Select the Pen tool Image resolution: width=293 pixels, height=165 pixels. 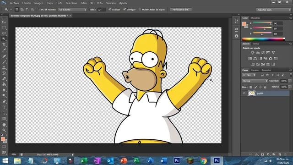coord(4,102)
